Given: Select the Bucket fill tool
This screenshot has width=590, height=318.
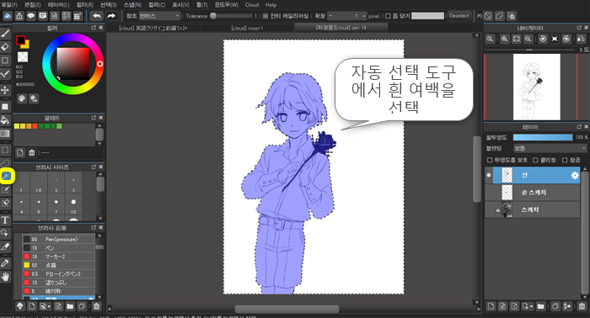Looking at the screenshot, I should [x=5, y=120].
